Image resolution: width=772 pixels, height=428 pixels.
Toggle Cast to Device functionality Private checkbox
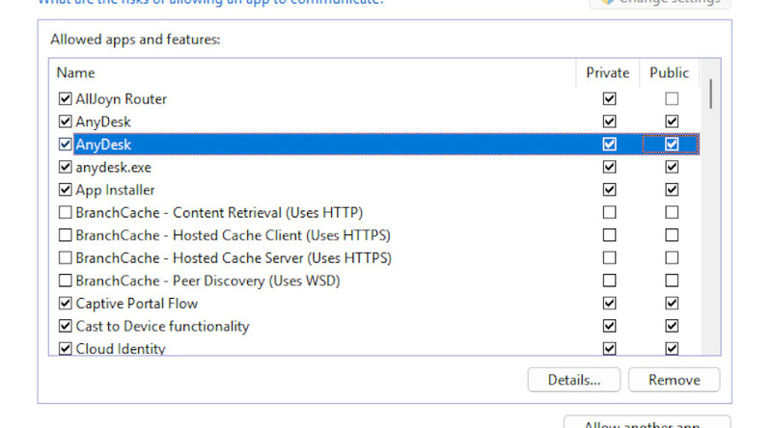coord(609,326)
